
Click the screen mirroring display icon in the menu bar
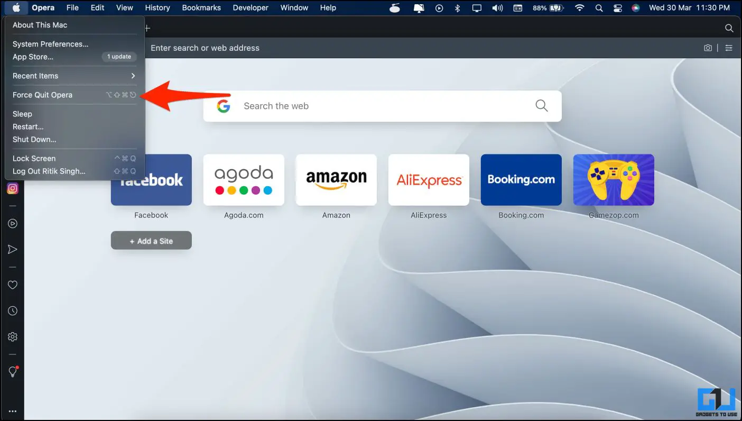click(x=477, y=8)
